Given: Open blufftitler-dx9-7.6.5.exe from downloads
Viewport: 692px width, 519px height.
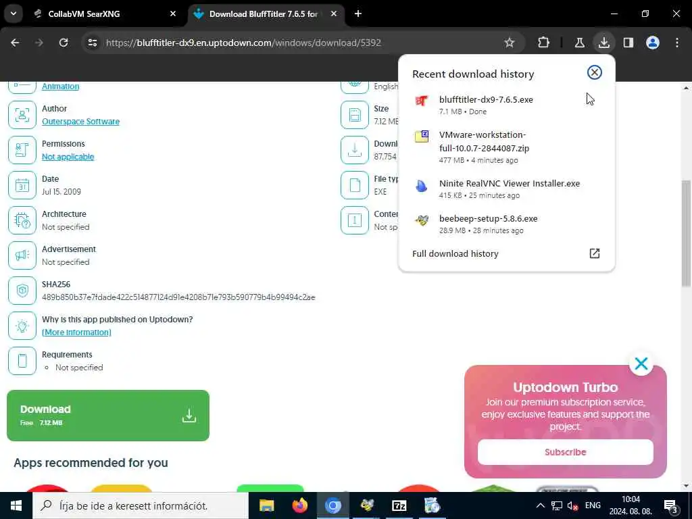Looking at the screenshot, I should (x=506, y=105).
